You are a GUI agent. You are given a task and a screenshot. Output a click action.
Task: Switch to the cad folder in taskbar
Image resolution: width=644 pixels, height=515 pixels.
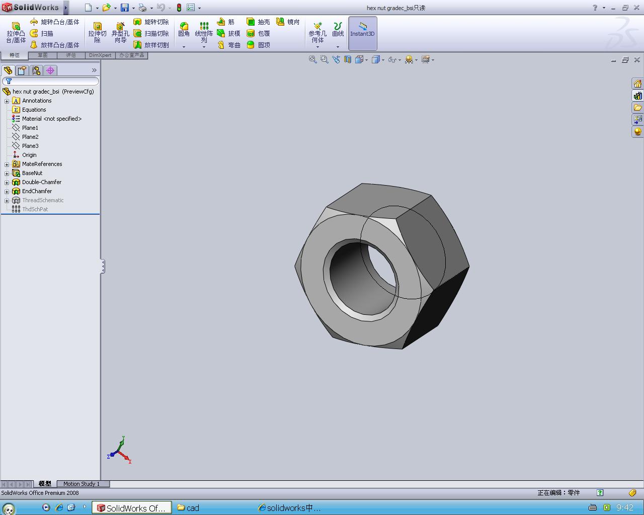click(x=189, y=508)
